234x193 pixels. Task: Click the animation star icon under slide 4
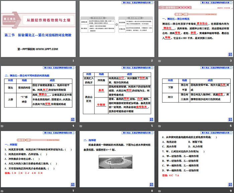tap(2, 126)
